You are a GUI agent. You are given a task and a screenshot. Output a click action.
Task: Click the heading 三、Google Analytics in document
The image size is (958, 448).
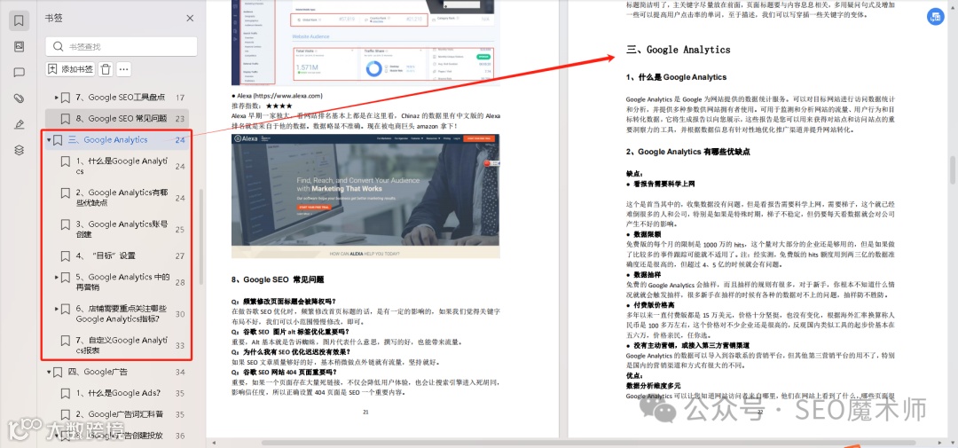[x=678, y=50]
